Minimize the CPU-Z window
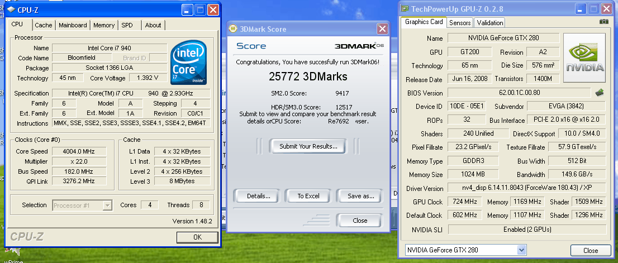The image size is (618, 263). tap(187, 10)
